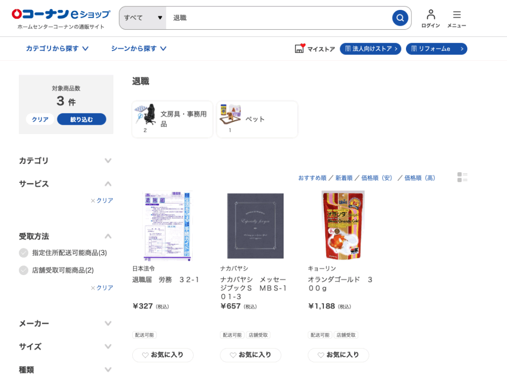Viewport: 507px width, 376px height.
Task: Click 配送可能 tag on the 退職届 product
Action: (x=145, y=335)
